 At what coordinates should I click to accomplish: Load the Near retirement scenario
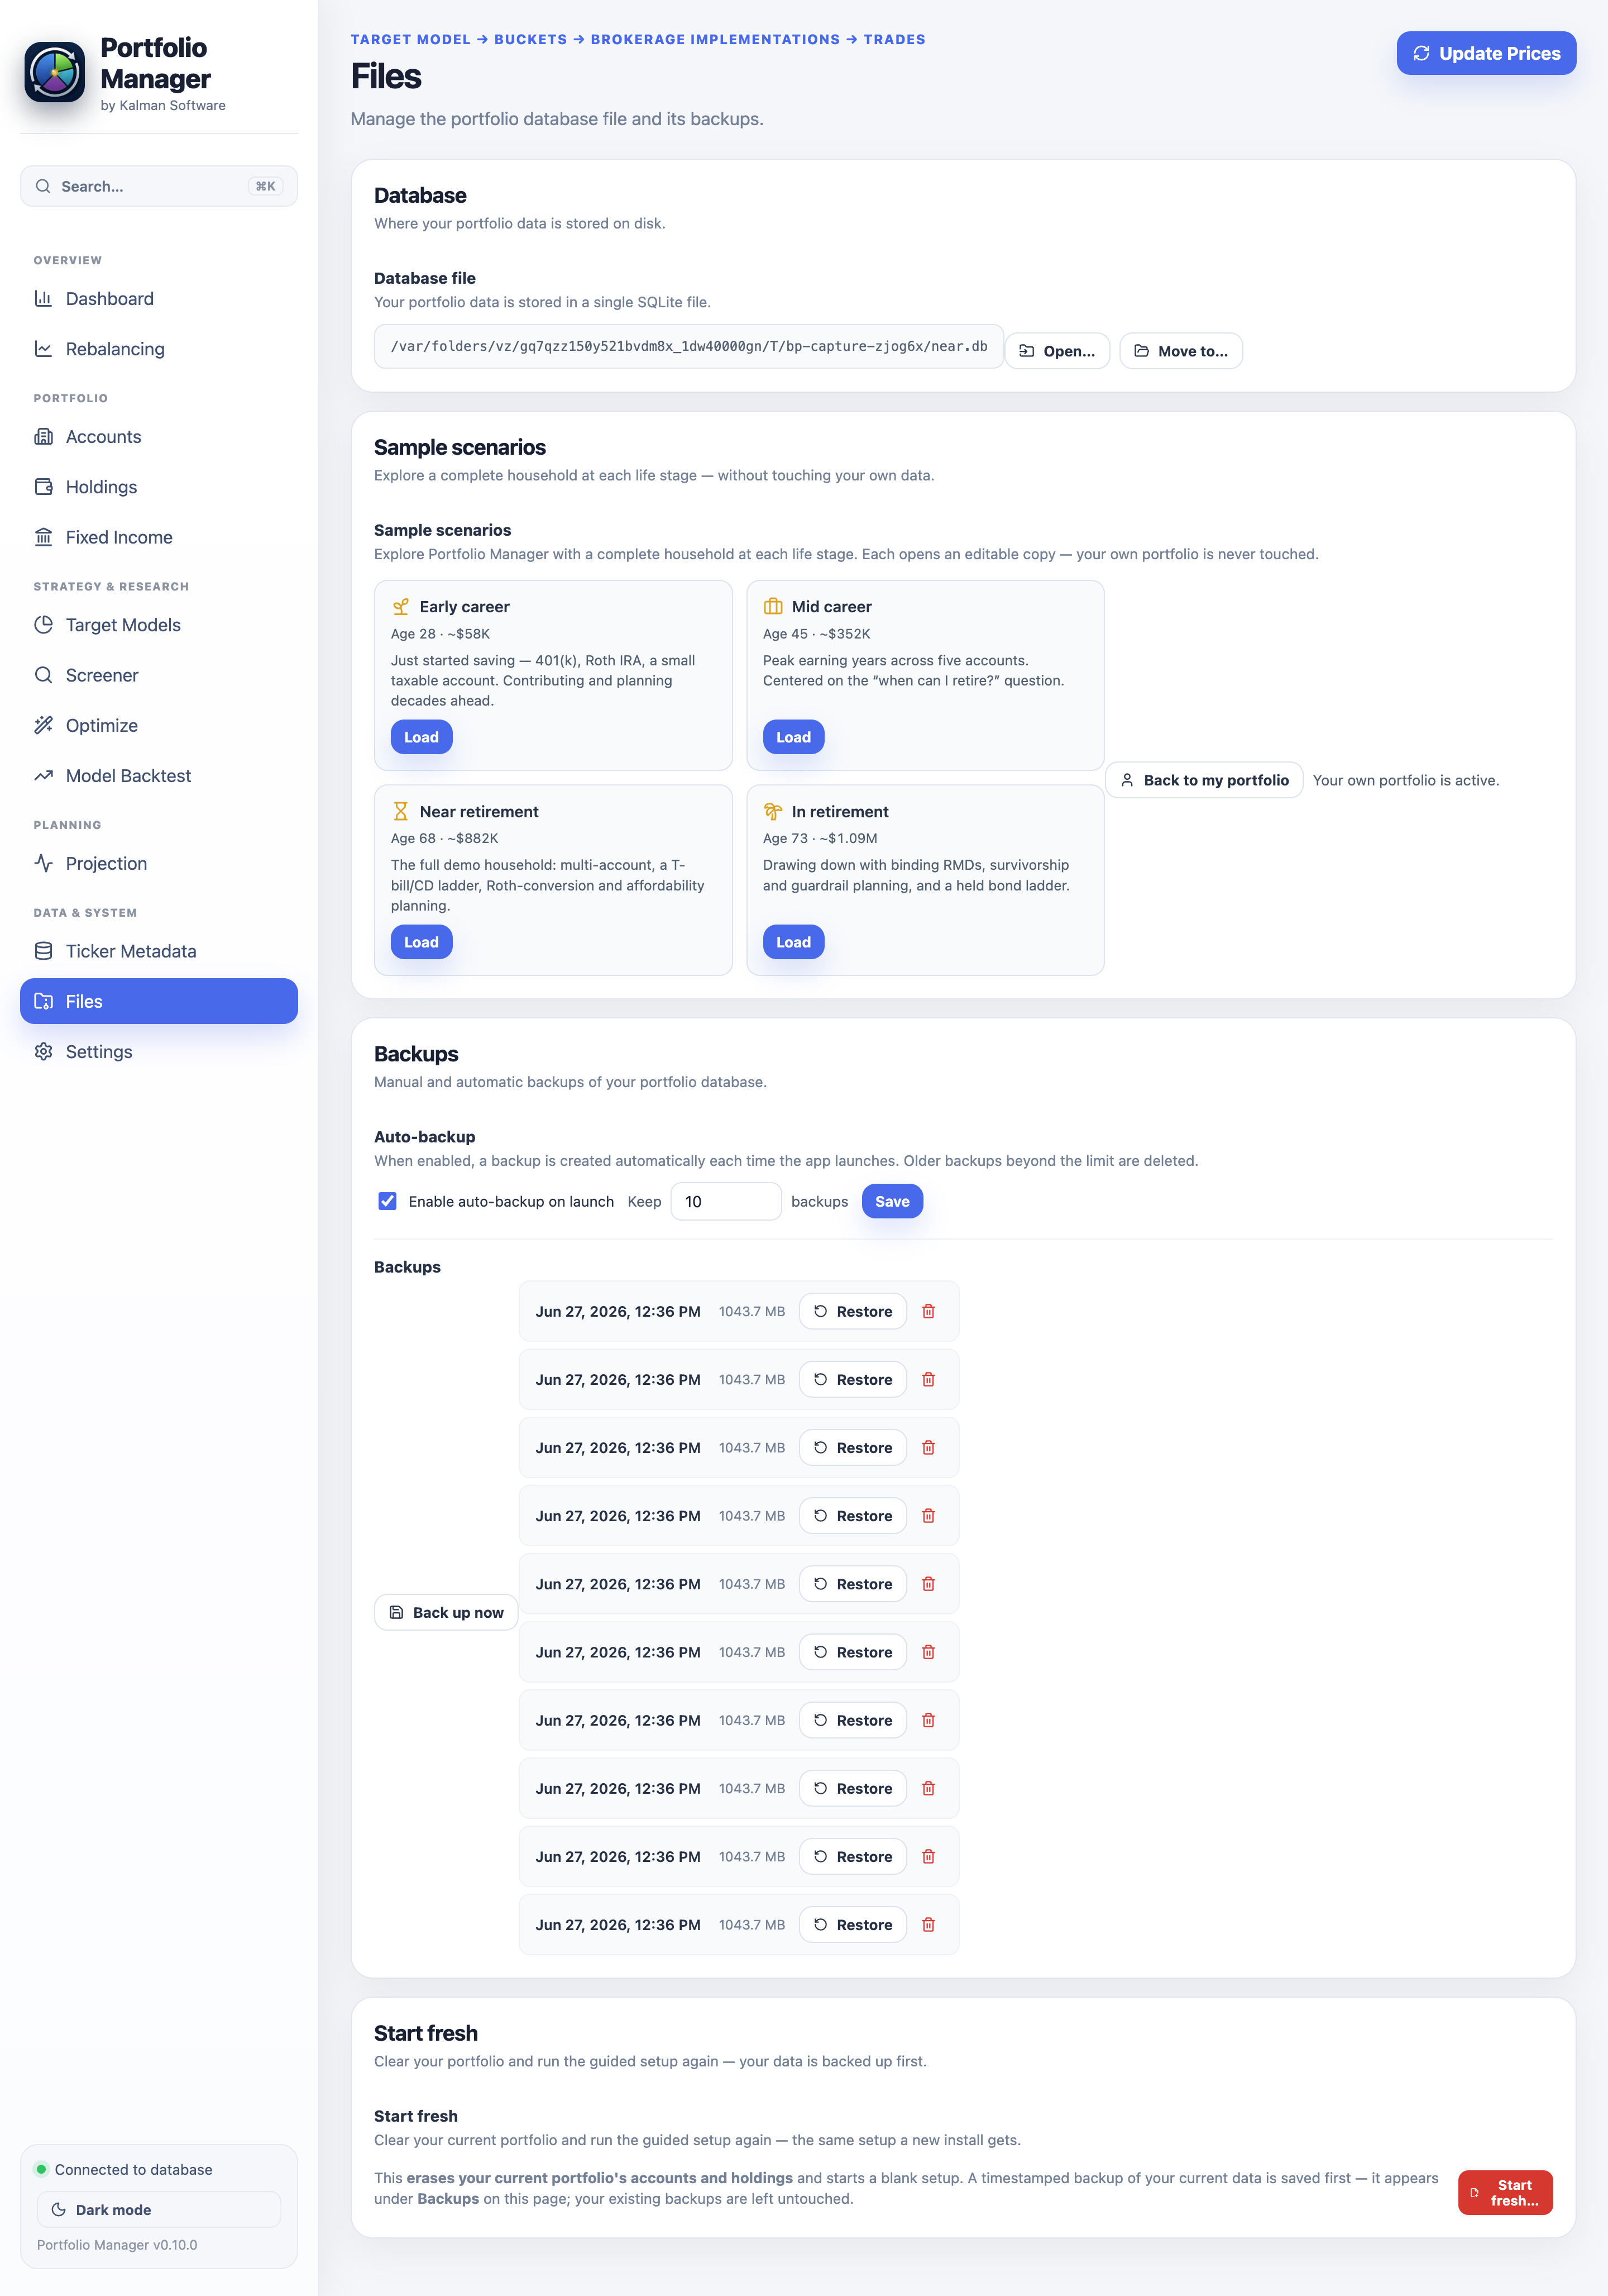(x=421, y=942)
